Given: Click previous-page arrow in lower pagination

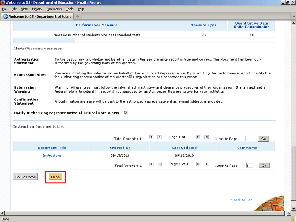Looking at the screenshot, I should [x=160, y=164].
